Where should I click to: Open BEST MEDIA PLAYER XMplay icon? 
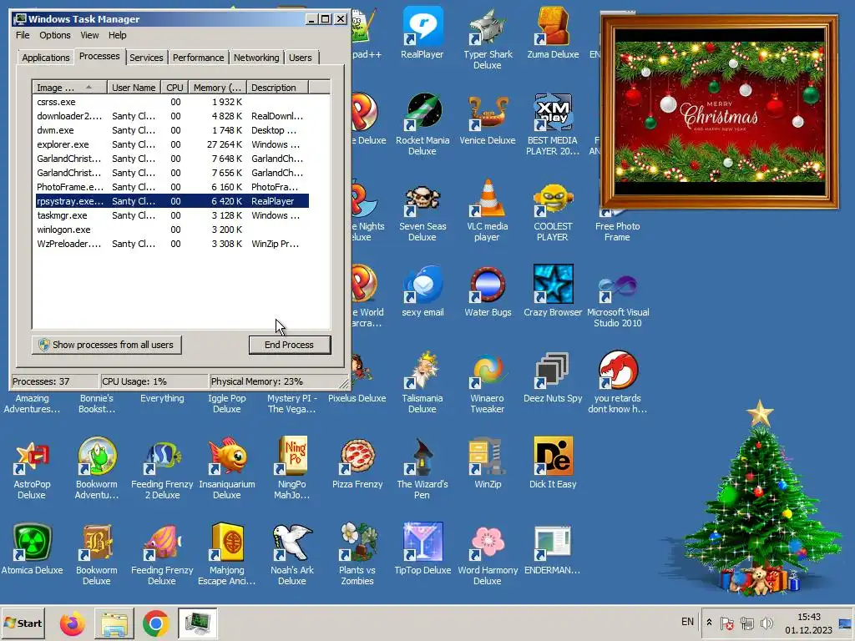click(553, 124)
